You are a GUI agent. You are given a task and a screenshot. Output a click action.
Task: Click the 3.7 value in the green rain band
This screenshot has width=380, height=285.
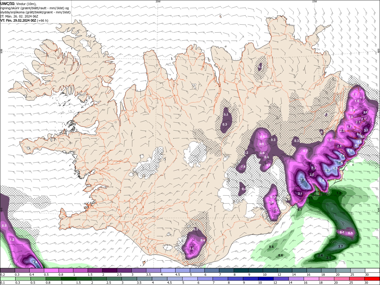341,246
